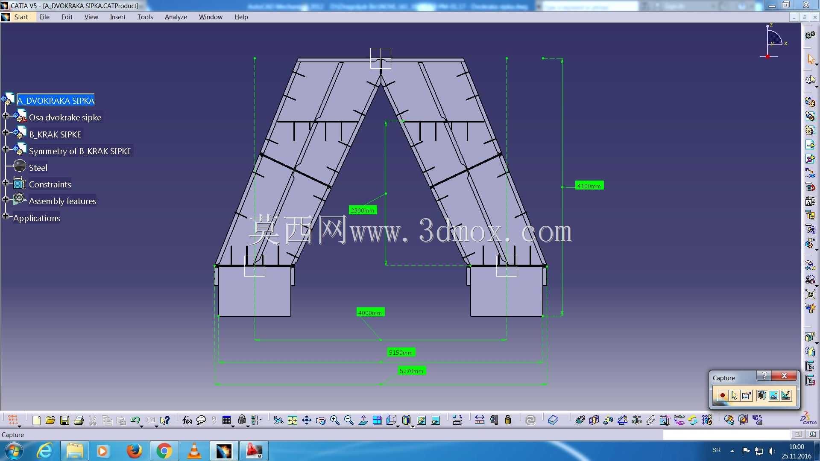Open the Design Table dropdown arrow
Screen dimensions: 820x461
[233, 426]
